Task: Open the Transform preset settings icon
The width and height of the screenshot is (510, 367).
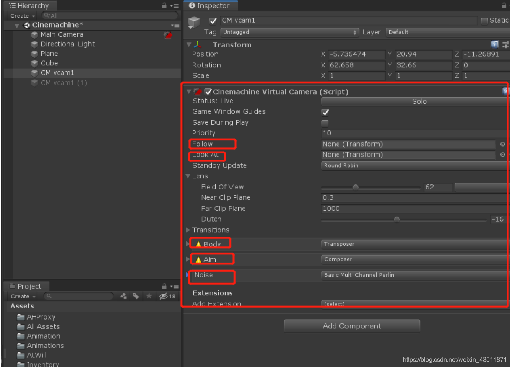Action: coord(505,44)
